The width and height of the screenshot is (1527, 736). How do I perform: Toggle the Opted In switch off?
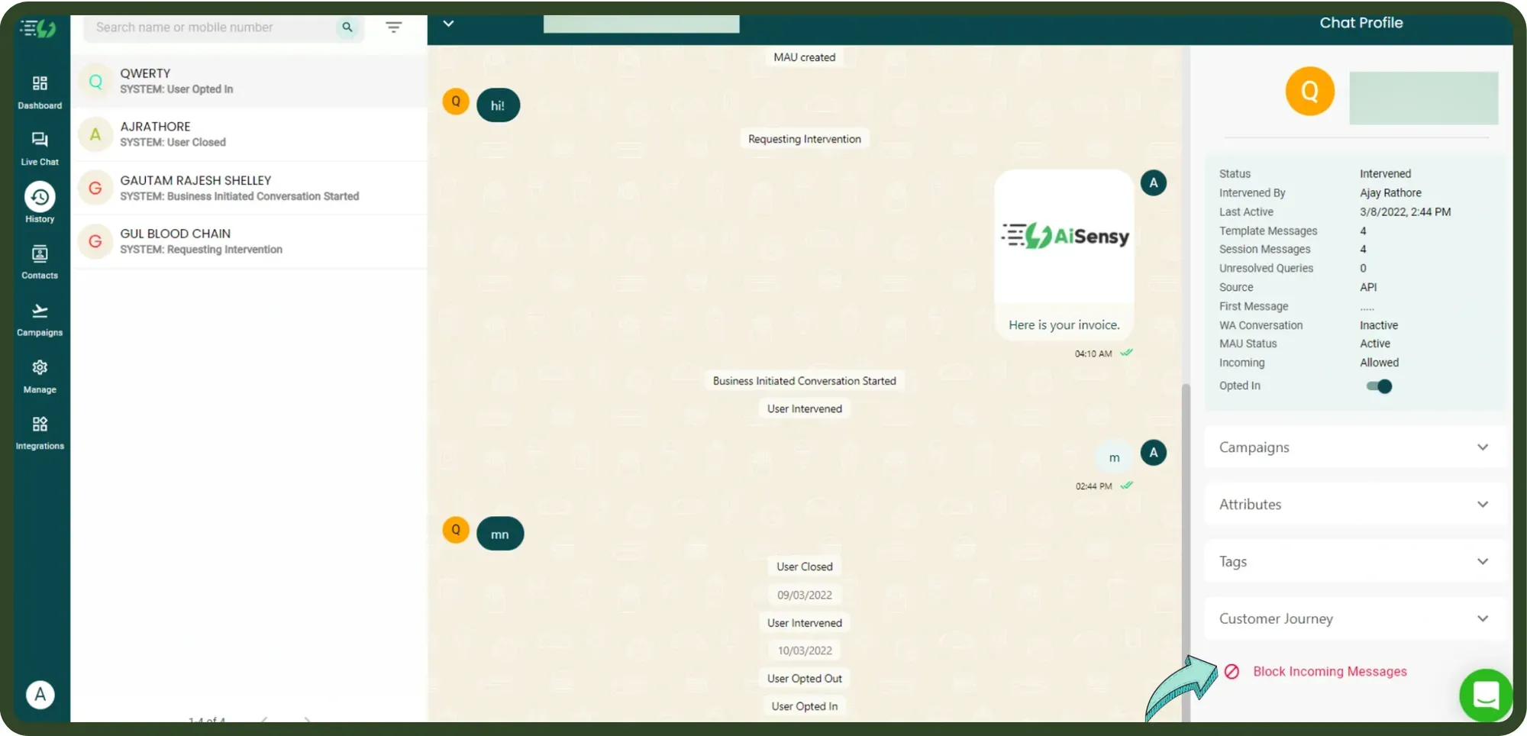click(1378, 386)
